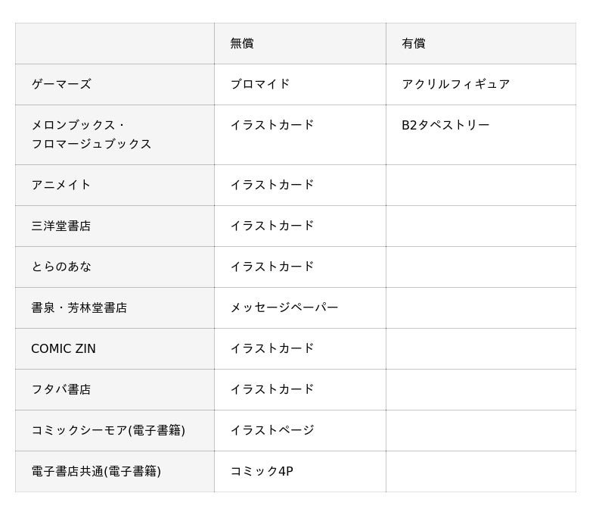The height and width of the screenshot is (515, 605).
Task: Click the メッセージペーパー cell
Action: click(284, 307)
